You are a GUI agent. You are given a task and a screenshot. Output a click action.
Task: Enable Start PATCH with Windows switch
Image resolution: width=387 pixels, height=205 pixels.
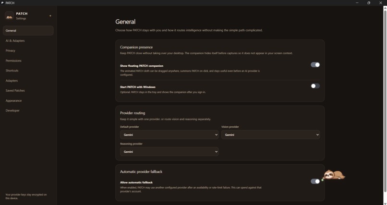click(315, 86)
